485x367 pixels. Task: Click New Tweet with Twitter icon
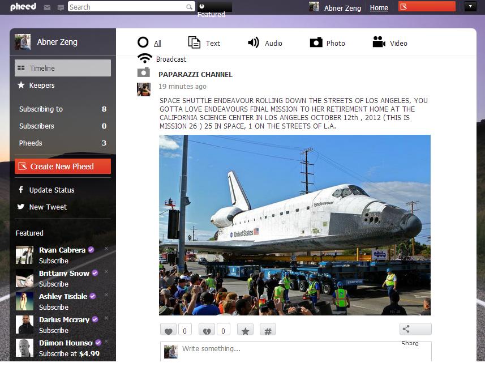42,207
